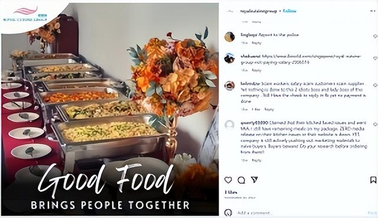This screenshot has width=378, height=218.
Task: Open the emoji picker beside the comment field
Action: 228,213
